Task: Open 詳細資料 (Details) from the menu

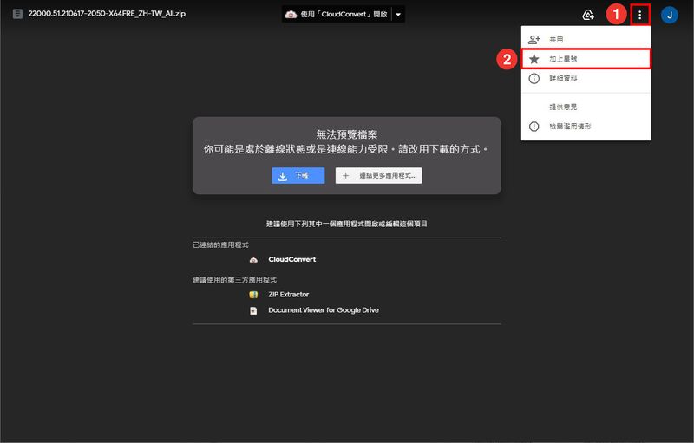Action: pyautogui.click(x=586, y=78)
